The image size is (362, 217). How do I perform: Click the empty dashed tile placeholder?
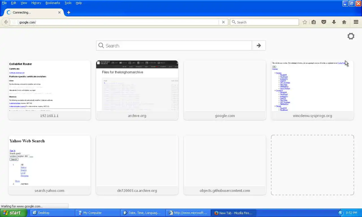pyautogui.click(x=313, y=165)
